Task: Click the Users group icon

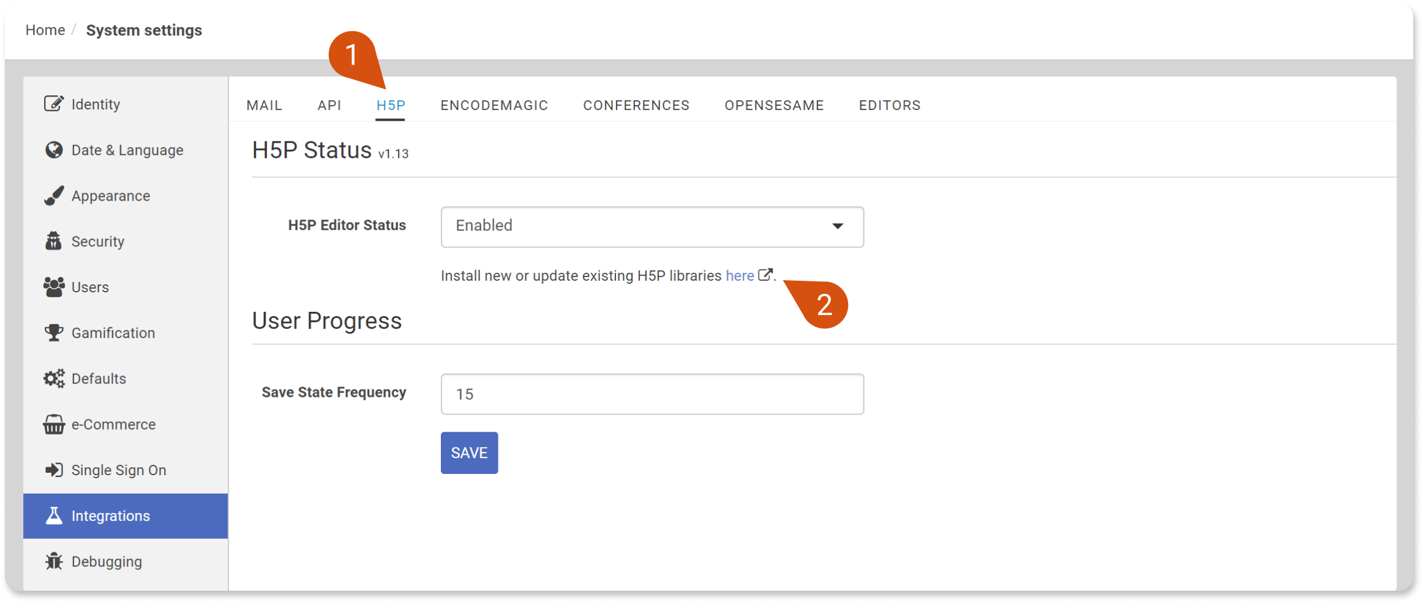Action: [x=53, y=287]
